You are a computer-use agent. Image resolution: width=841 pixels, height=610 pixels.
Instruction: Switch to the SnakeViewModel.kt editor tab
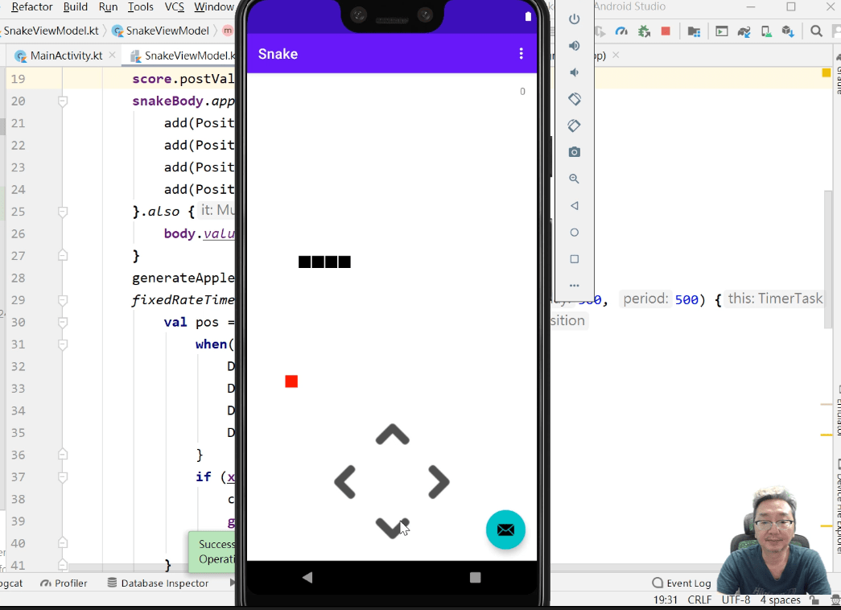coord(183,56)
